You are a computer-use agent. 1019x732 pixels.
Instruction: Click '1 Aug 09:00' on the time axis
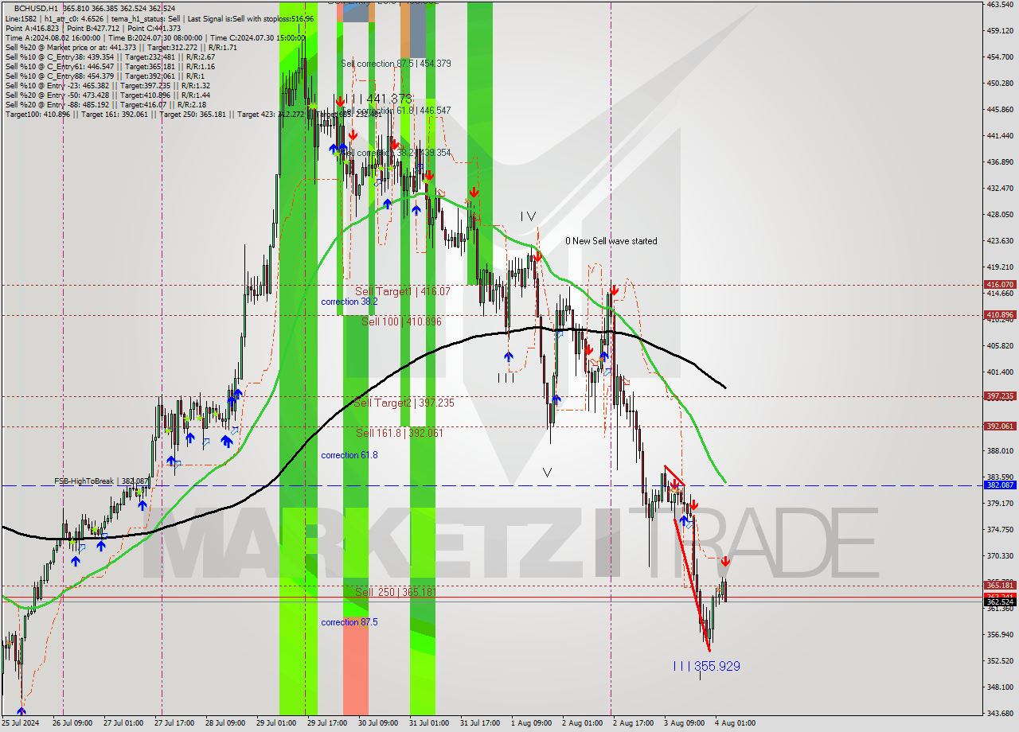click(x=531, y=723)
